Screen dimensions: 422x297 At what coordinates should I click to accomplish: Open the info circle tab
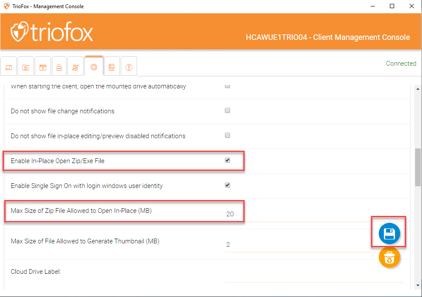point(129,66)
